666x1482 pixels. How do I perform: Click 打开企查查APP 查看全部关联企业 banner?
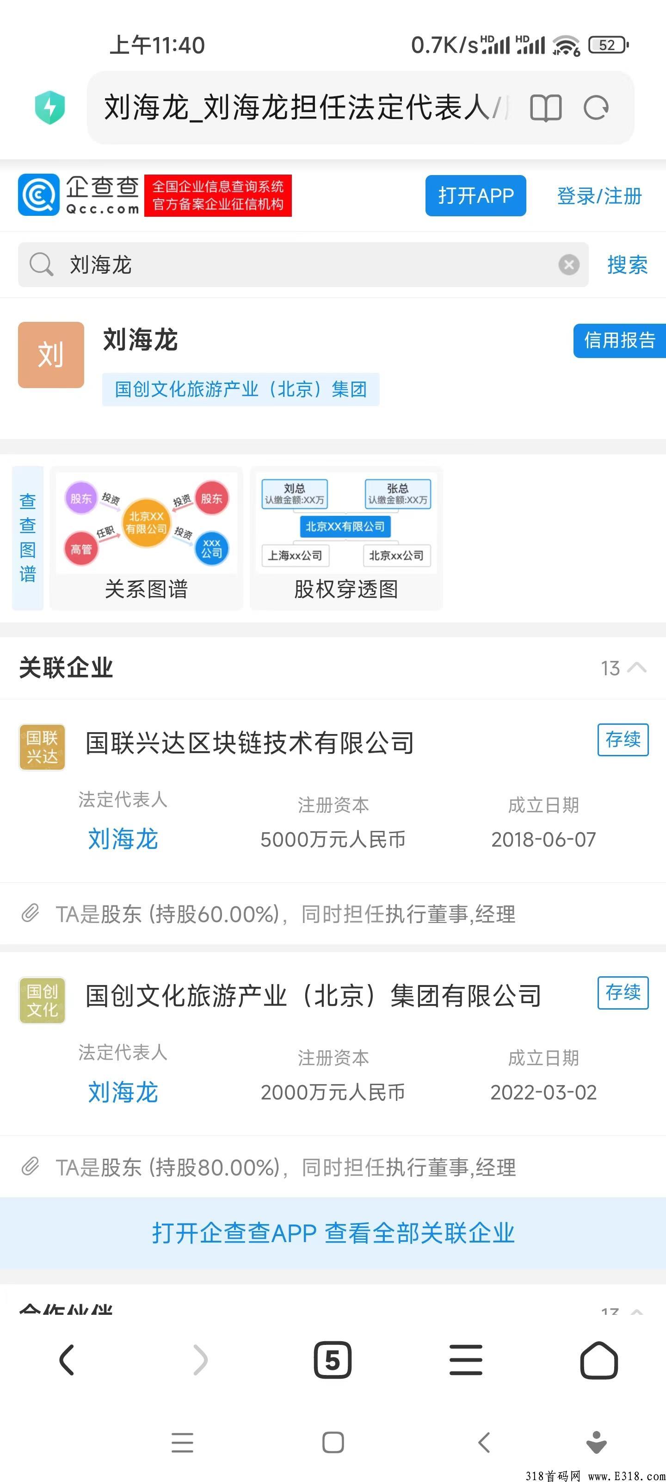[x=333, y=1233]
